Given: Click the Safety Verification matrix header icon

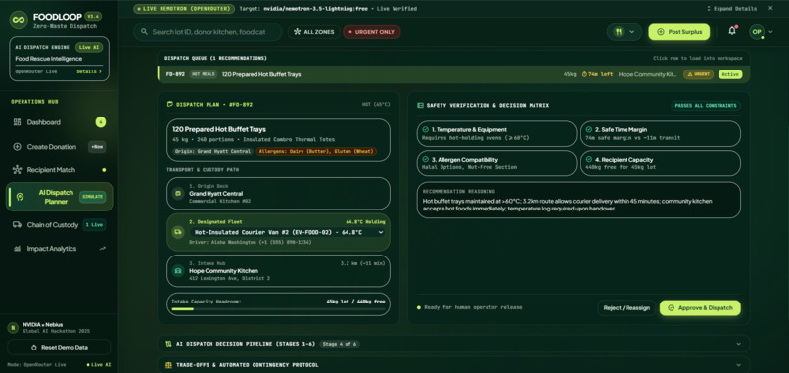Looking at the screenshot, I should [x=420, y=105].
